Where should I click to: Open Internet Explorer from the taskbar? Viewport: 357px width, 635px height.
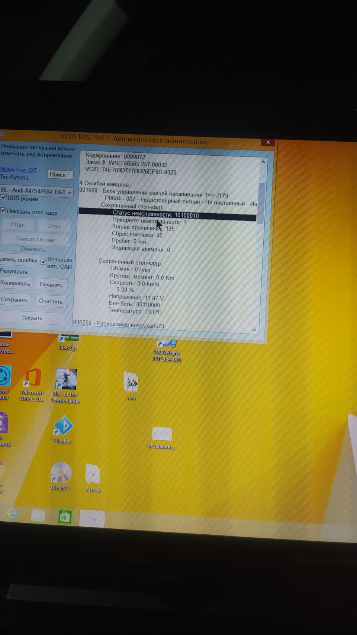(x=12, y=513)
